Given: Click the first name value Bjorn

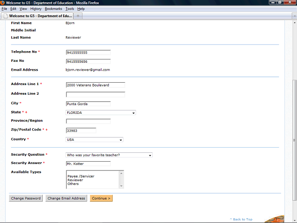Looking at the screenshot, I should pyautogui.click(x=70, y=23).
